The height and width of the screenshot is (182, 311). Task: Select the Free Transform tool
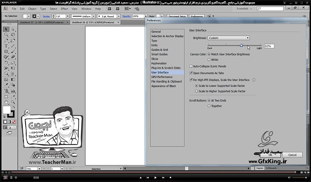pyautogui.click(x=13, y=68)
